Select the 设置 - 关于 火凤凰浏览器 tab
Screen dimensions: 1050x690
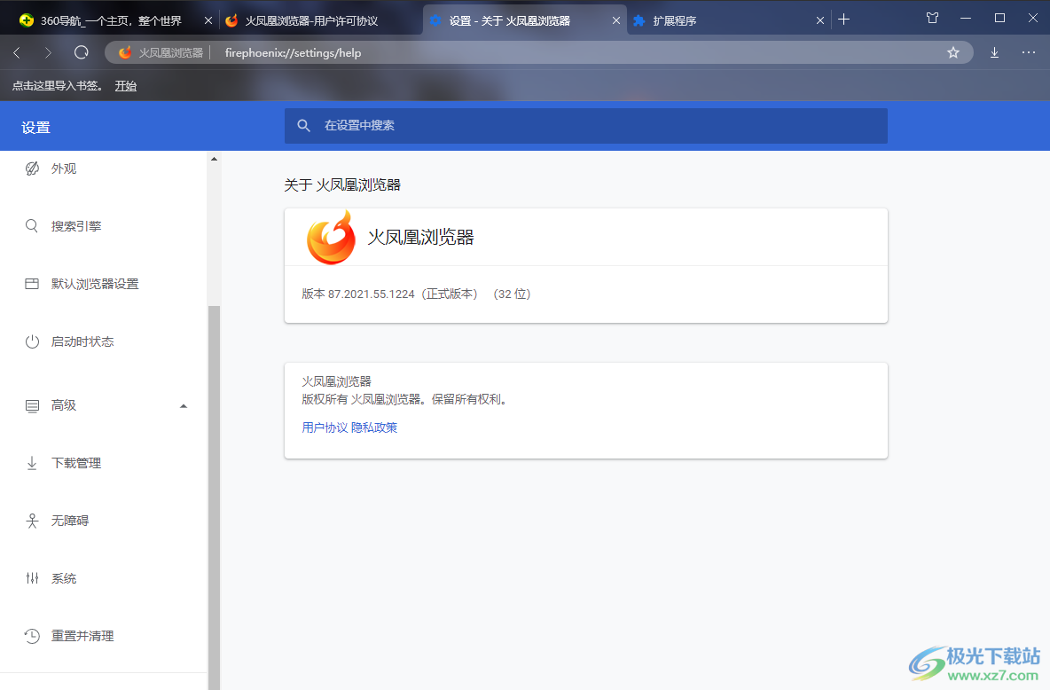(524, 20)
